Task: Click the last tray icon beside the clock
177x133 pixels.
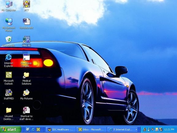Action: (161, 130)
